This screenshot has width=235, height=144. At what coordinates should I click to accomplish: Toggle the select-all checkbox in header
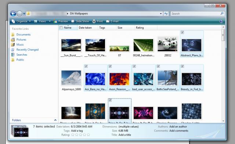[61, 27]
